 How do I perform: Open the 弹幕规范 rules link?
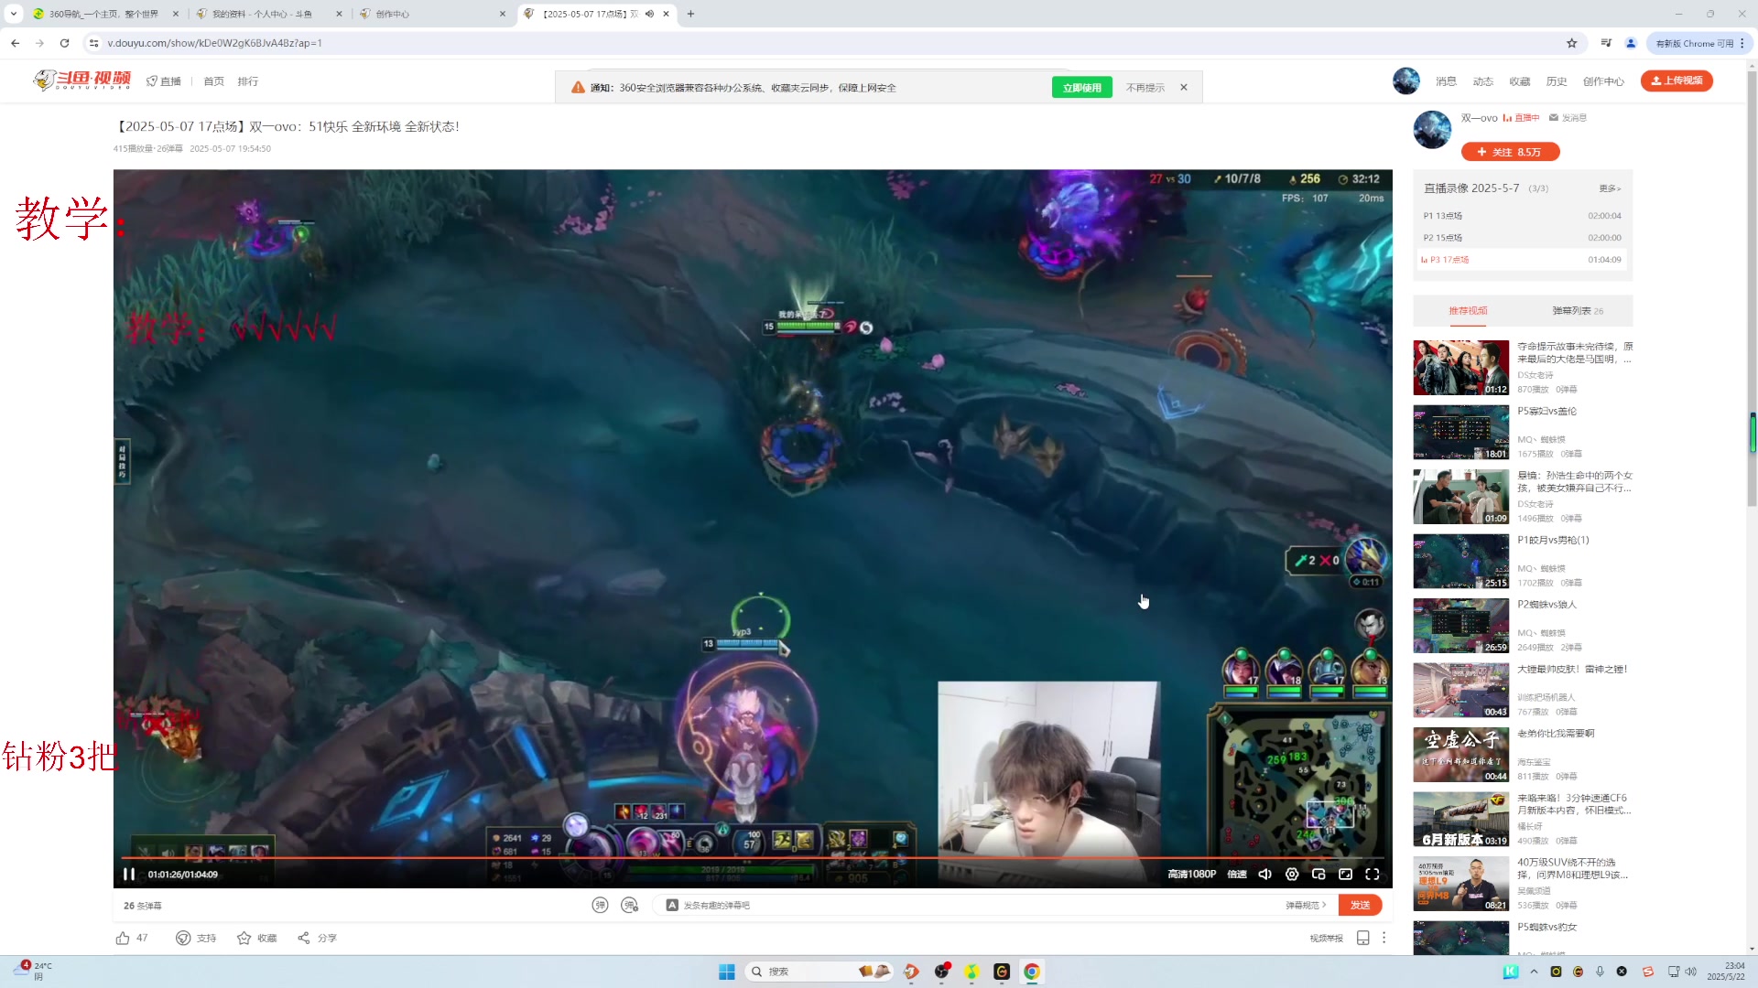click(x=1306, y=905)
